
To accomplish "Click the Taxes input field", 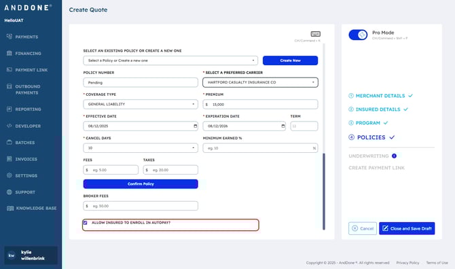I will [170, 170].
